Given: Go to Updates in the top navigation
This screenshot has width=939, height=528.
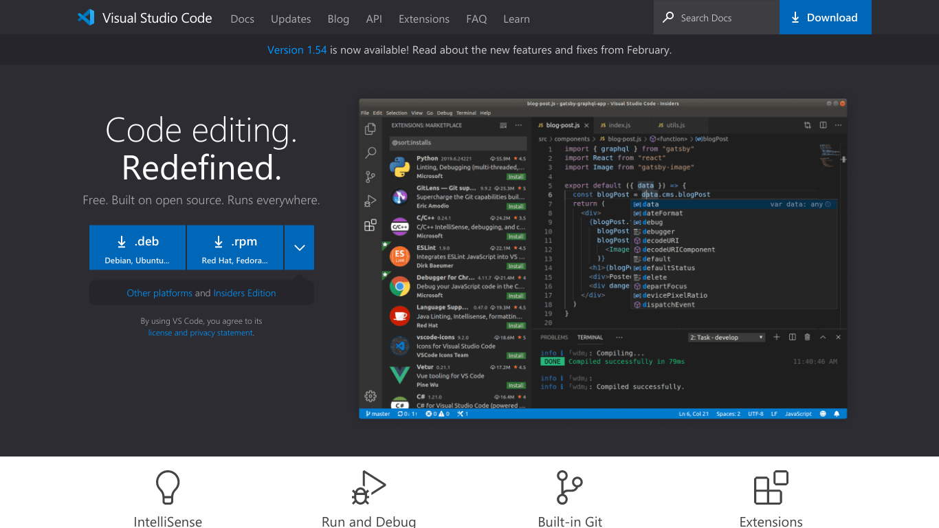Looking at the screenshot, I should [x=291, y=19].
